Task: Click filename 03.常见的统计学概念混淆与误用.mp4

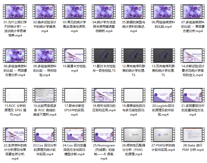Action: click(74, 27)
